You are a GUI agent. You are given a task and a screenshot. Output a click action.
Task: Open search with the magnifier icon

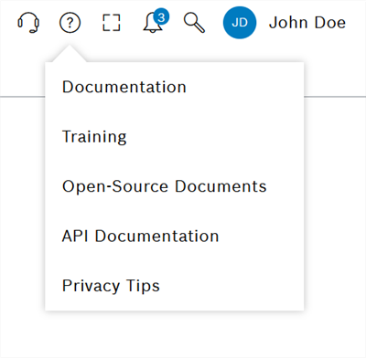click(x=194, y=23)
